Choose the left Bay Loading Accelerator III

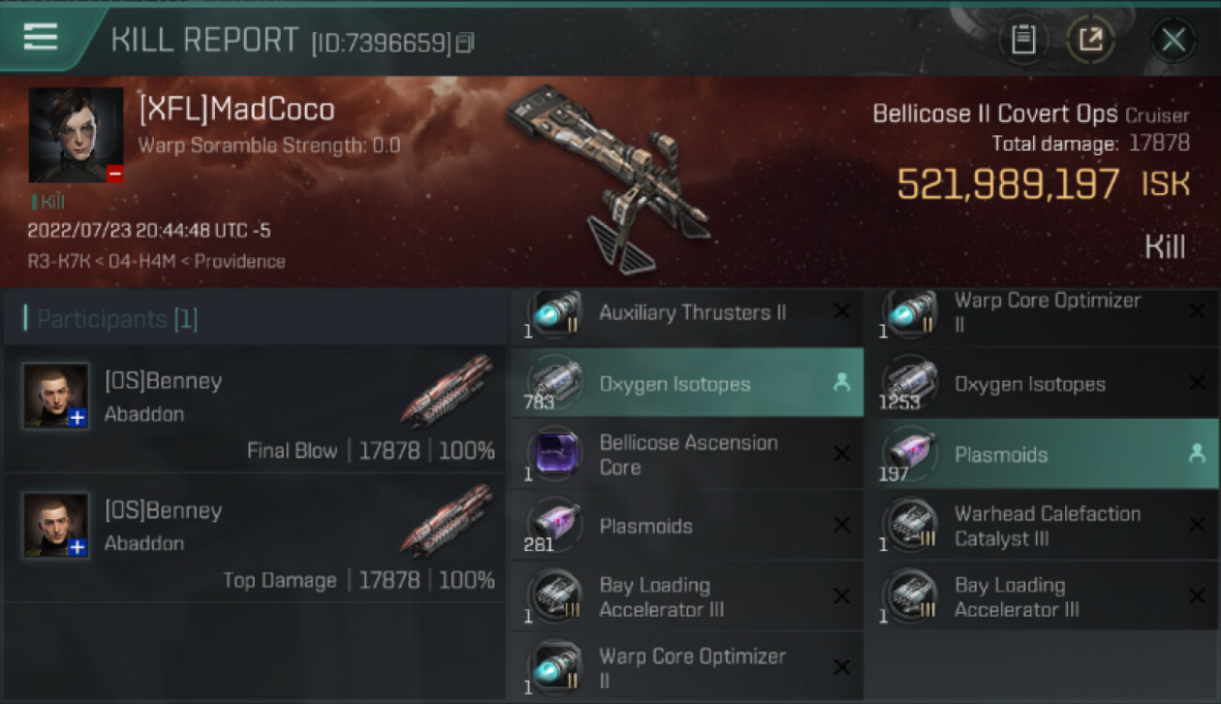point(687,597)
